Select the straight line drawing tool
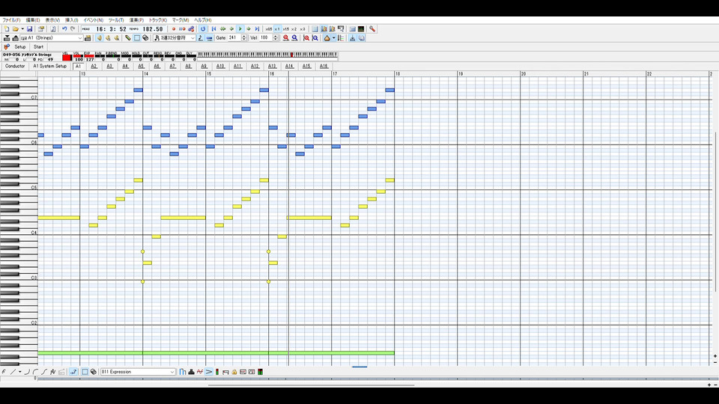The height and width of the screenshot is (404, 719). pyautogui.click(x=13, y=372)
